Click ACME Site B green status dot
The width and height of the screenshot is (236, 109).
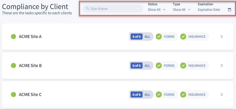click(13, 65)
